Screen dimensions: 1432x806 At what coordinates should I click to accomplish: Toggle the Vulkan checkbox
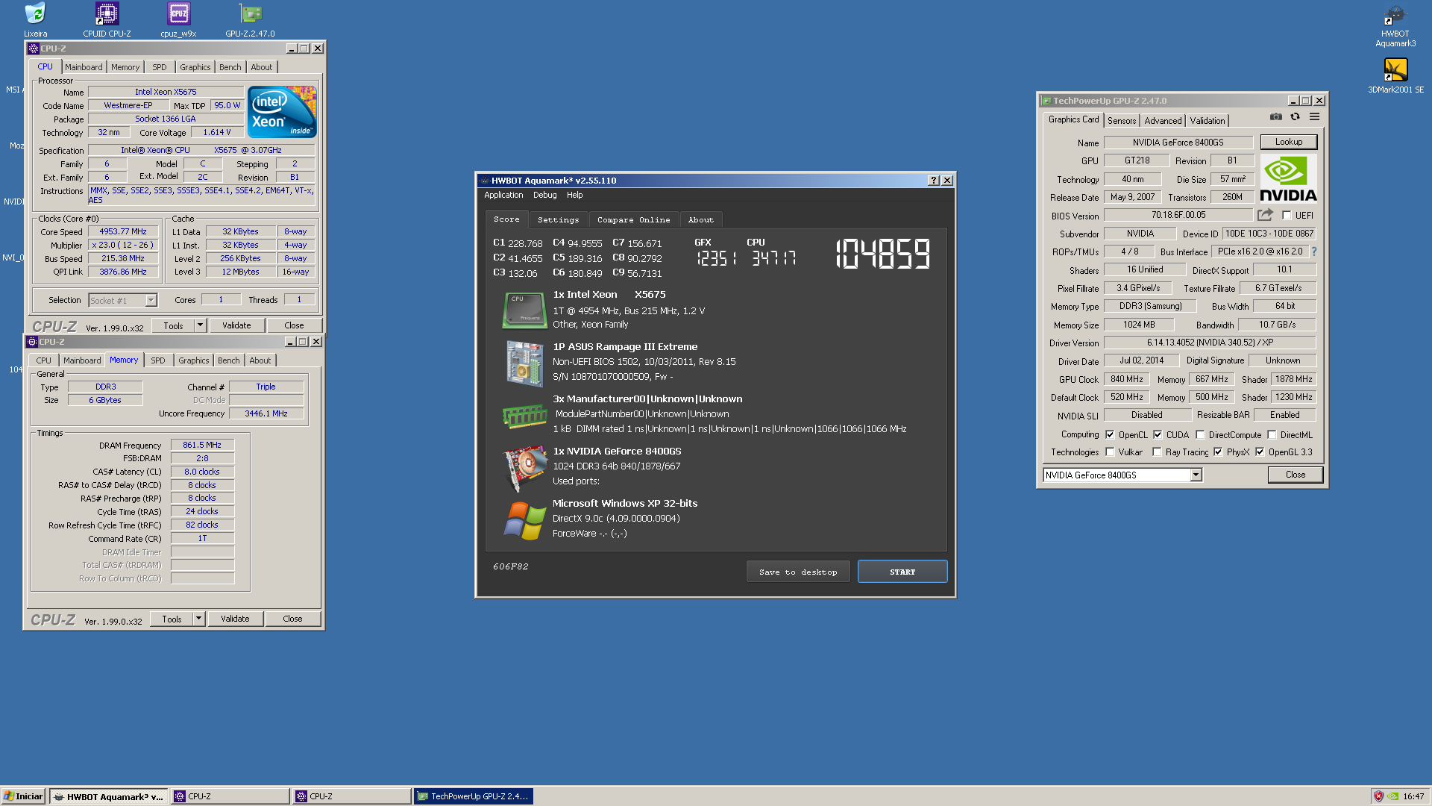coord(1110,452)
